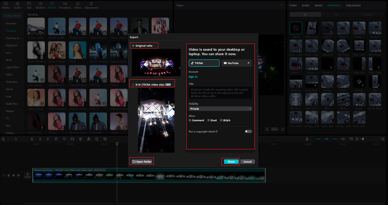Screen dimensions: 388x205
Task: Click the Delete trash icon in timeline toolbar
Action: click(x=56, y=139)
